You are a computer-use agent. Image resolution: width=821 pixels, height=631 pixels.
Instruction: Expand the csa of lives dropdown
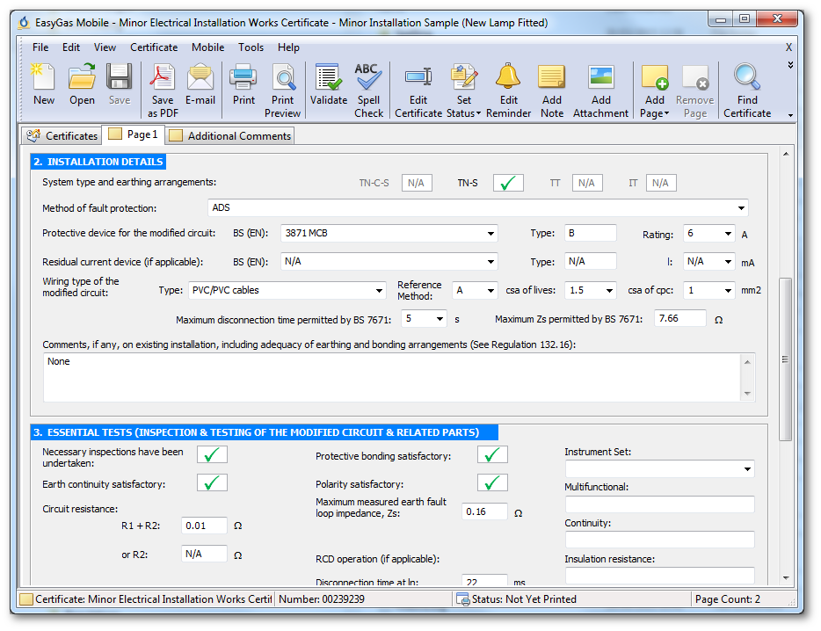click(x=609, y=291)
